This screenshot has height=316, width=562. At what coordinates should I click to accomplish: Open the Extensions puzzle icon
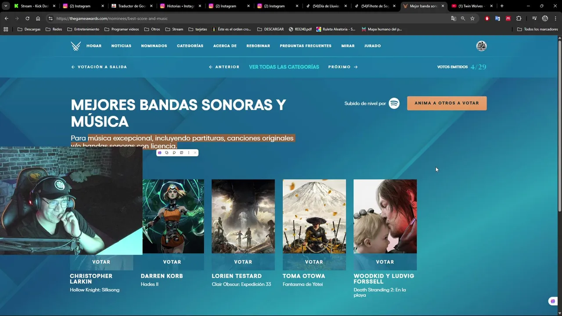coord(519,18)
